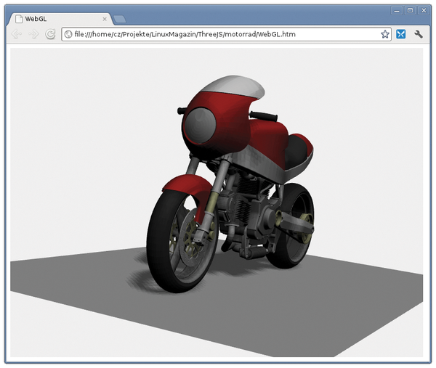Focus the address bar with WebGL.htm URL
The image size is (436, 368).
(x=218, y=34)
